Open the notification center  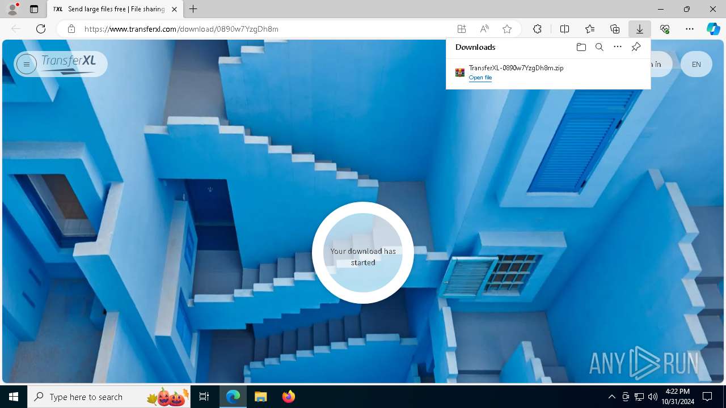707,397
